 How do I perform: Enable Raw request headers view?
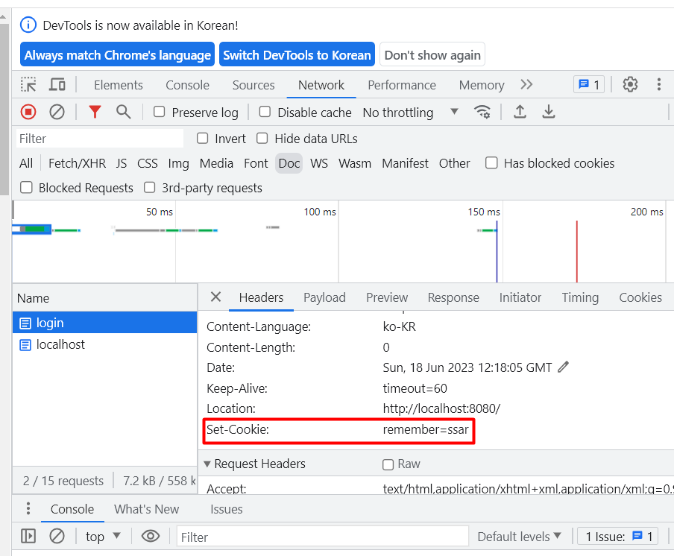[388, 464]
